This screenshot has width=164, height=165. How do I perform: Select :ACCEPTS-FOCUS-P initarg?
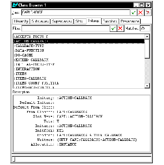(79, 37)
